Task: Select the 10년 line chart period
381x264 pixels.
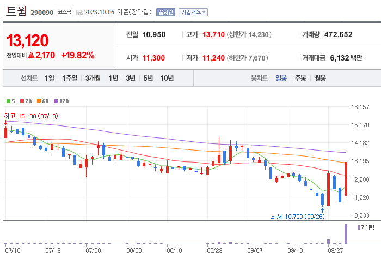Action: pos(167,78)
